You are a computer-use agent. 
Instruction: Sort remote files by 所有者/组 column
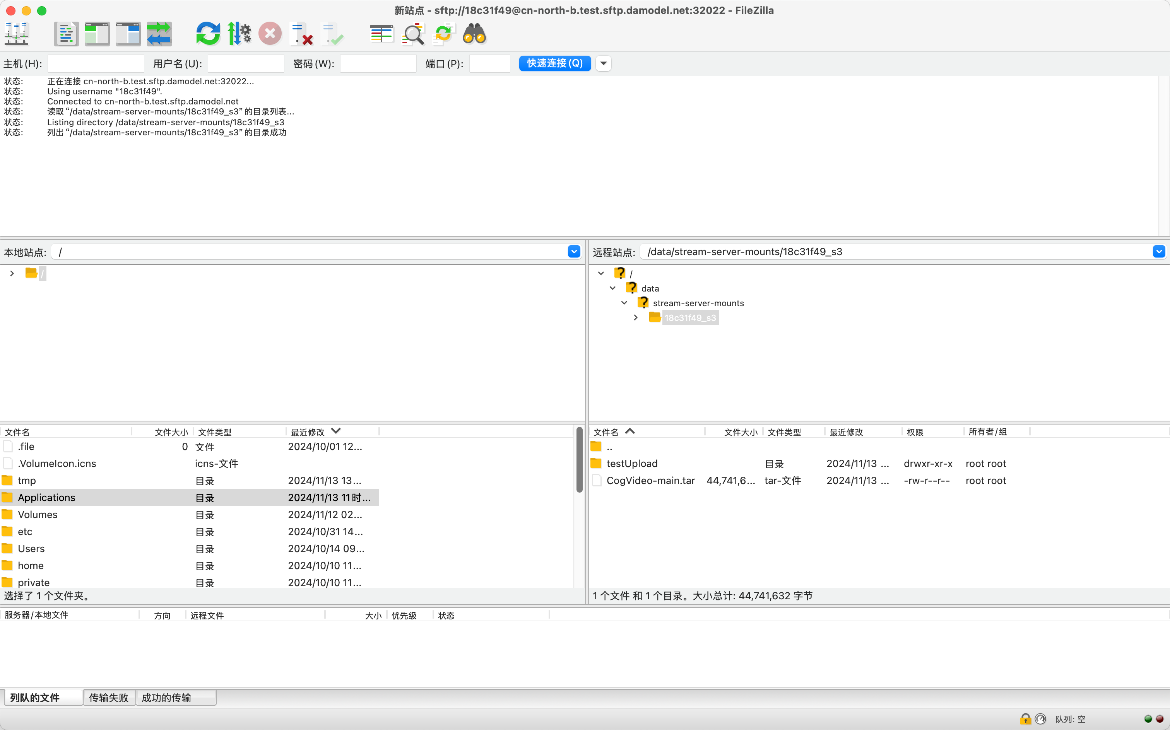[x=997, y=432]
